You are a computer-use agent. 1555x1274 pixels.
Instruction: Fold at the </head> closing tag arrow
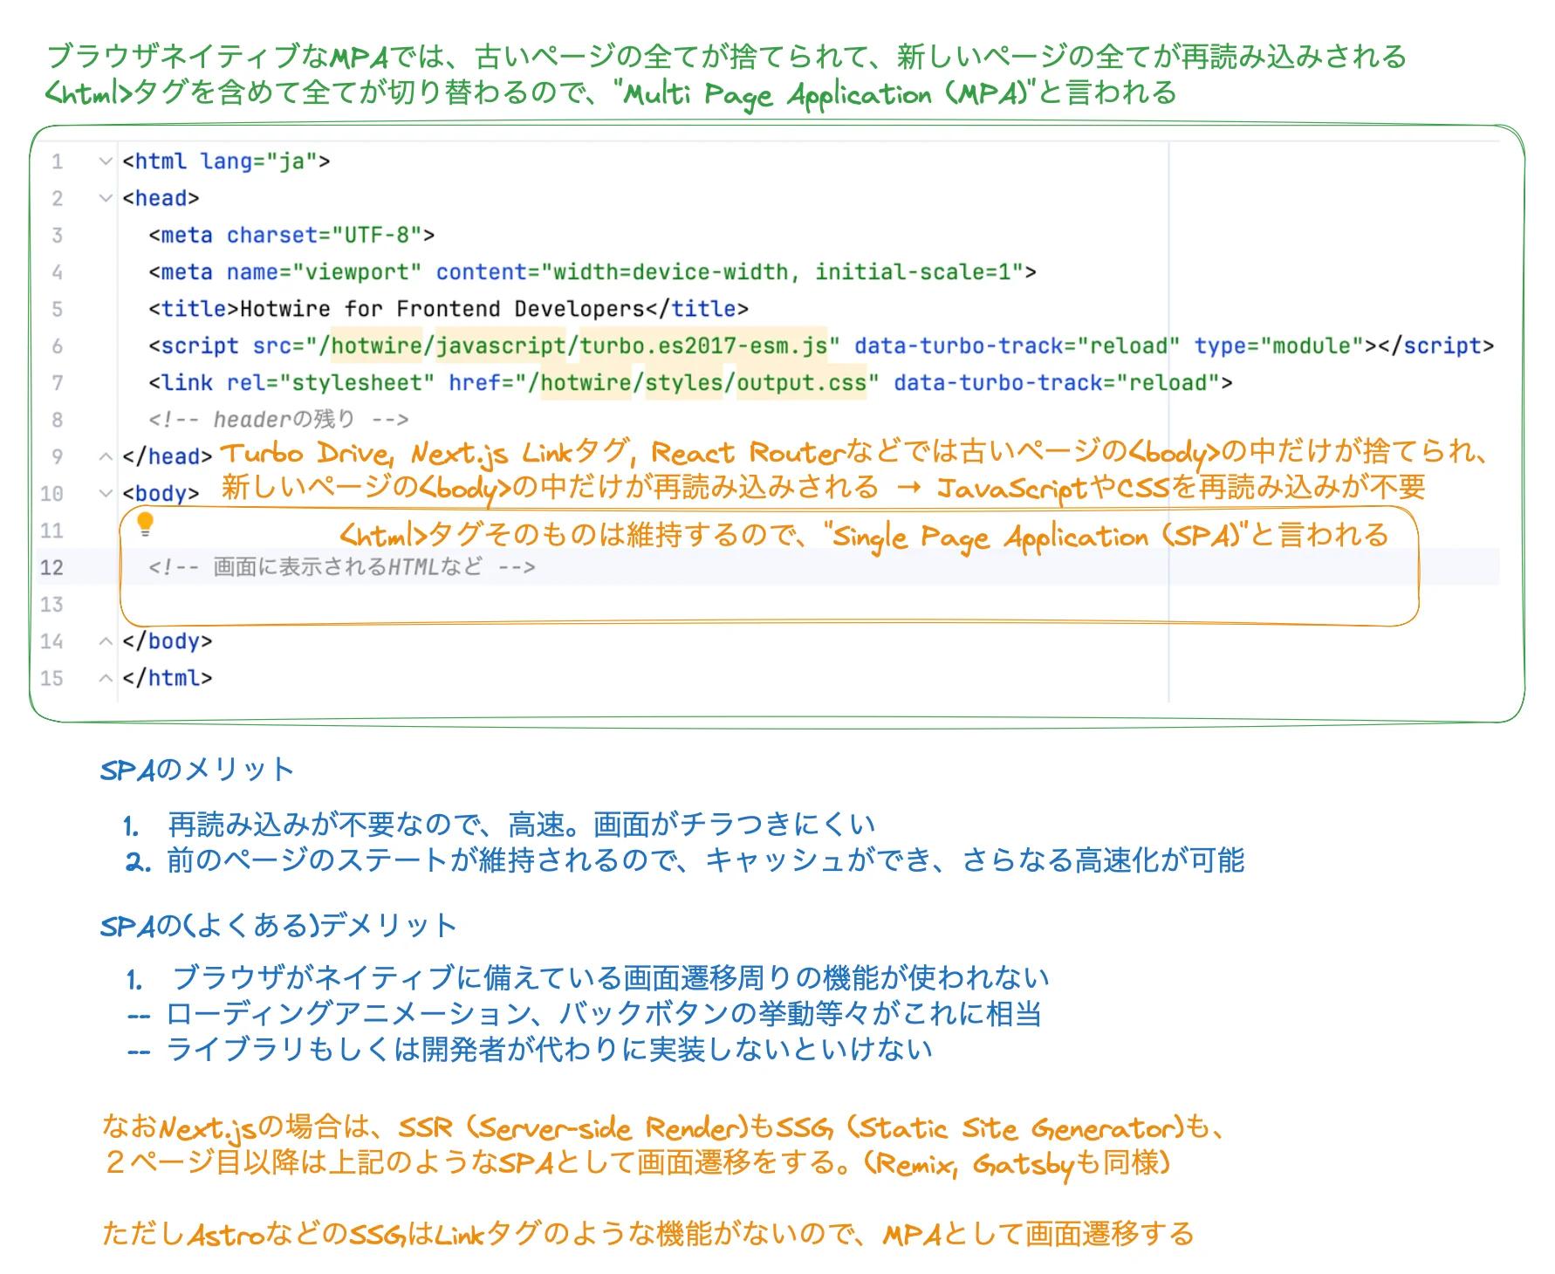coord(106,456)
